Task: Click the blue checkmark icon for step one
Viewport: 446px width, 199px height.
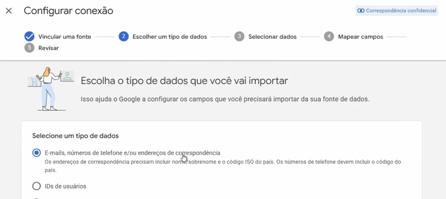Action: coord(30,36)
